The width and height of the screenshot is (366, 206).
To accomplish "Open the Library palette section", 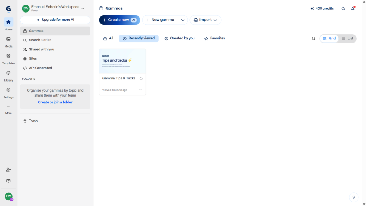I will 9,76.
